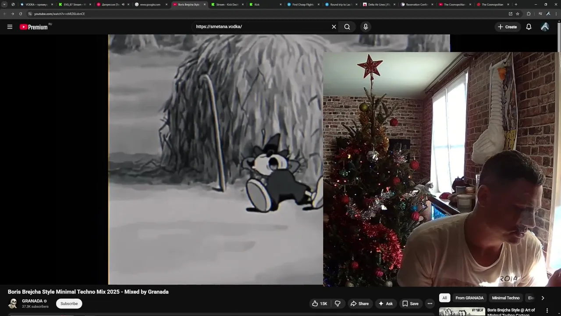Select the All filter chip
The image size is (561, 316).
(444, 298)
